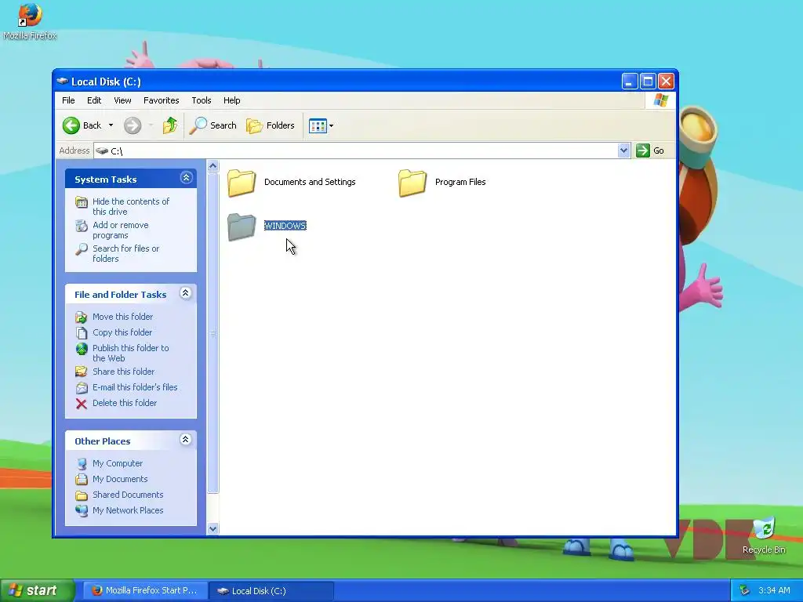Toggle the Folders tree view
Screen dimensions: 803x602
coord(271,125)
